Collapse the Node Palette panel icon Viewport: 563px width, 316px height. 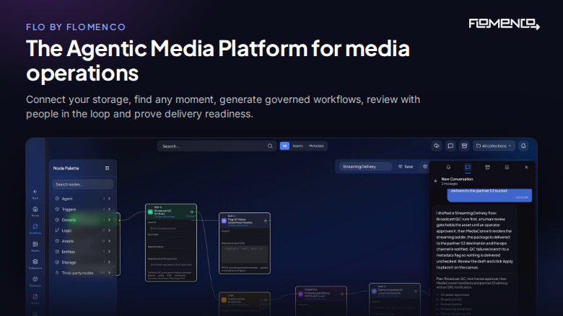click(107, 168)
